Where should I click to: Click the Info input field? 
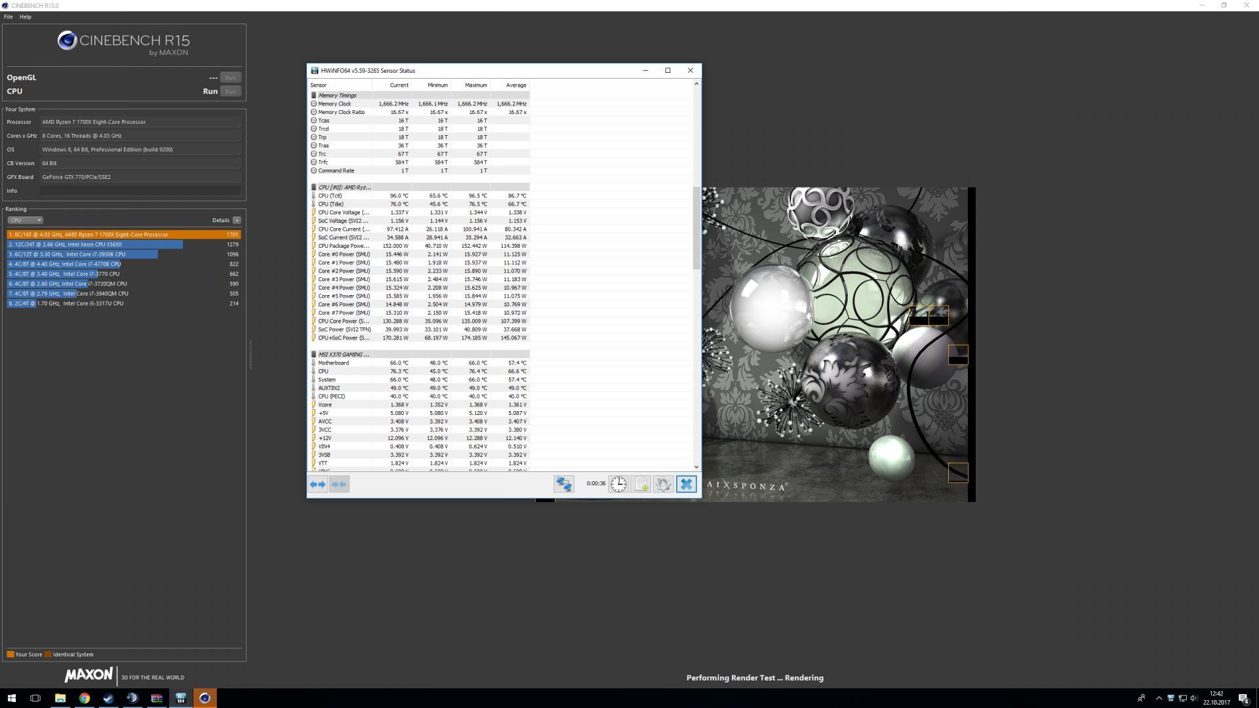click(140, 191)
